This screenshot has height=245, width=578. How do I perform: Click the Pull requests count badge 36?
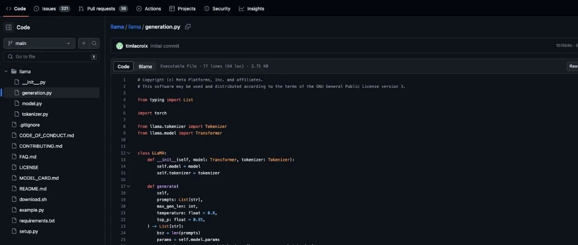(123, 9)
